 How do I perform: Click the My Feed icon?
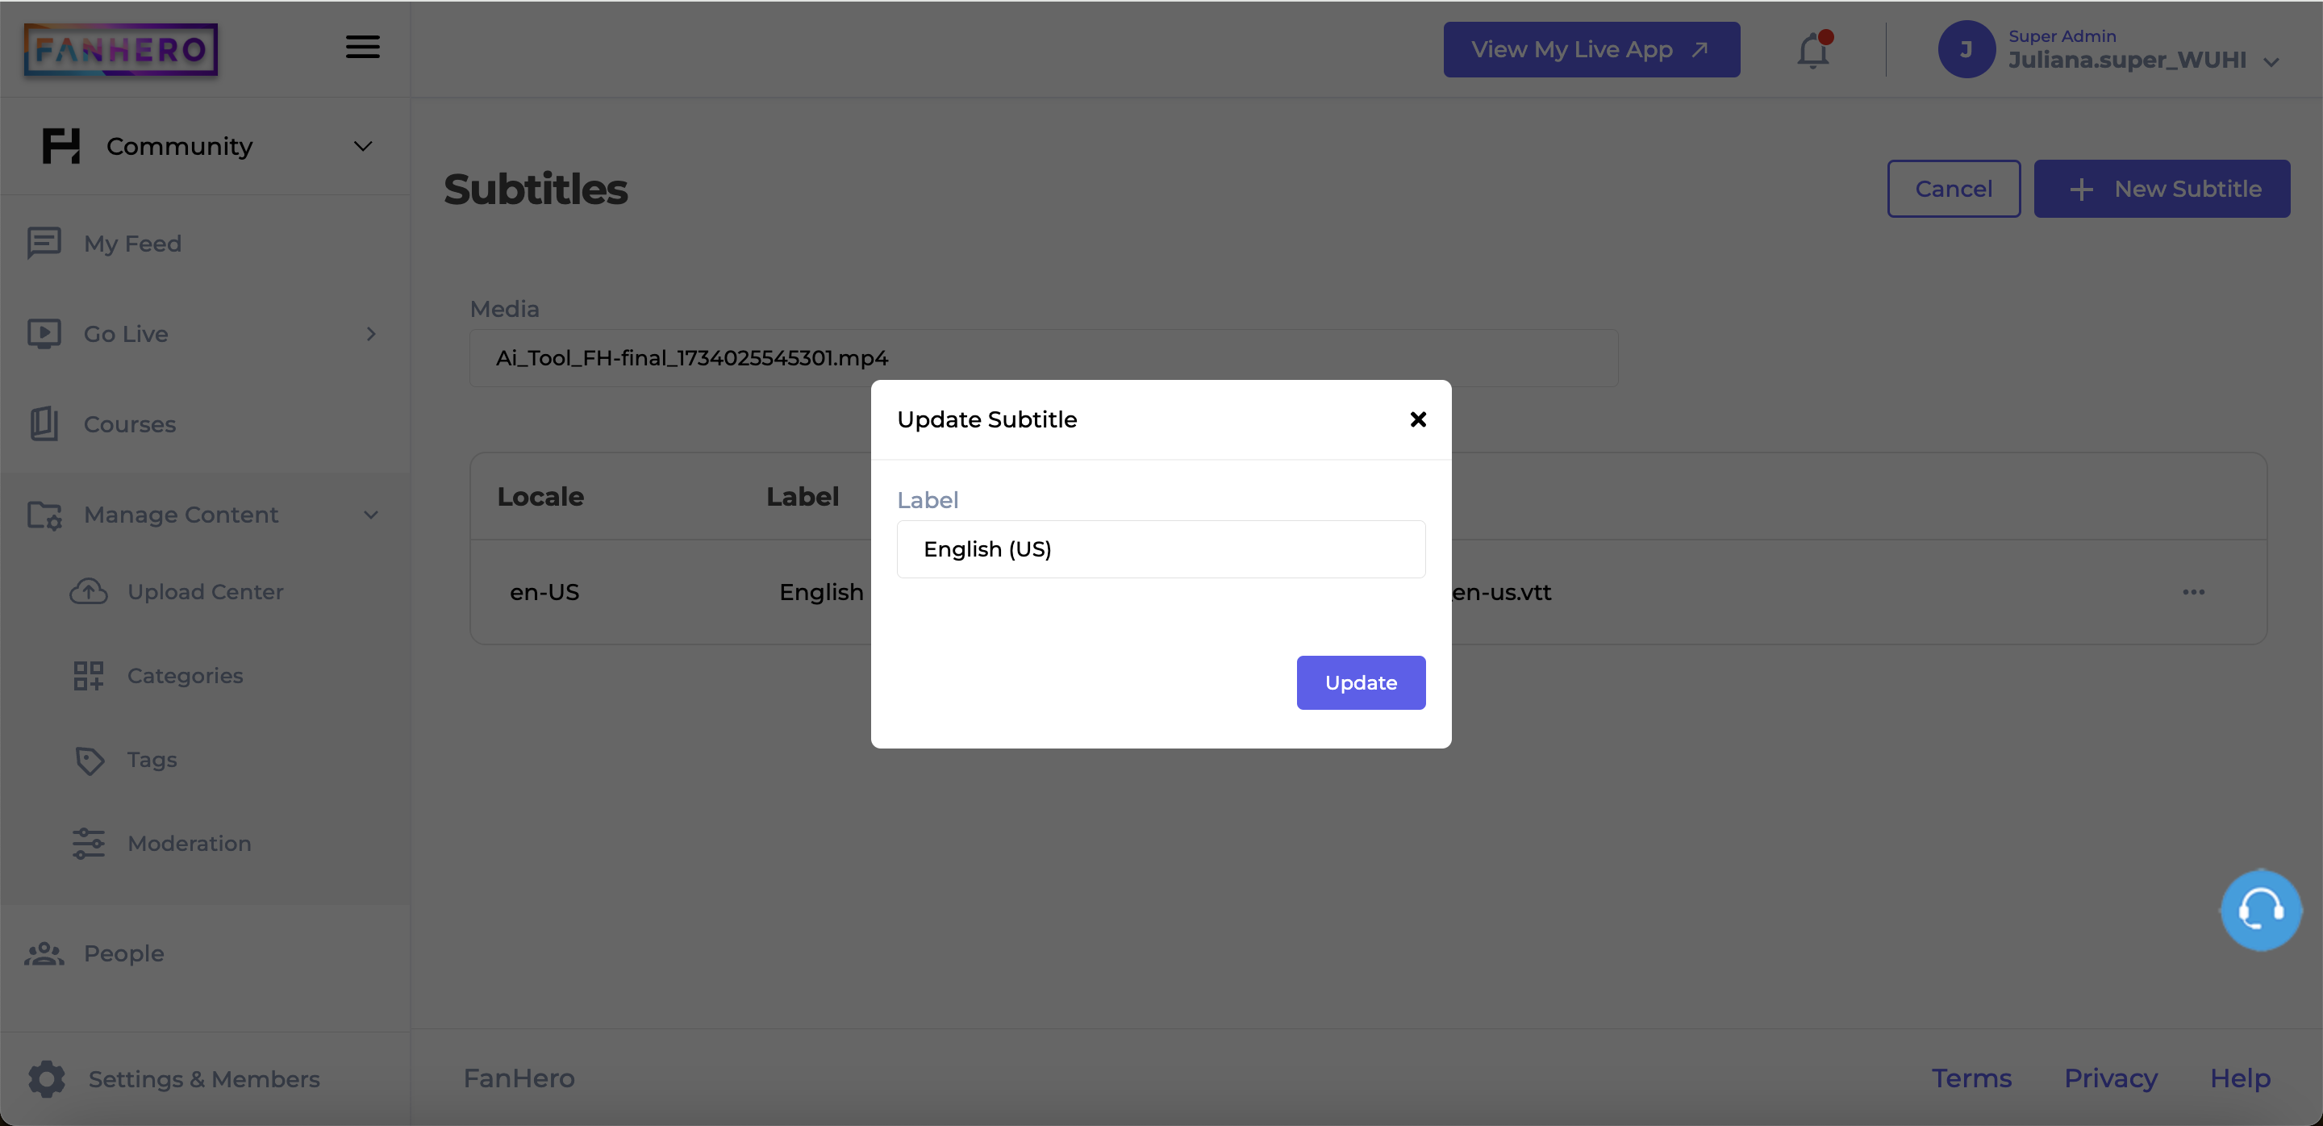[44, 241]
